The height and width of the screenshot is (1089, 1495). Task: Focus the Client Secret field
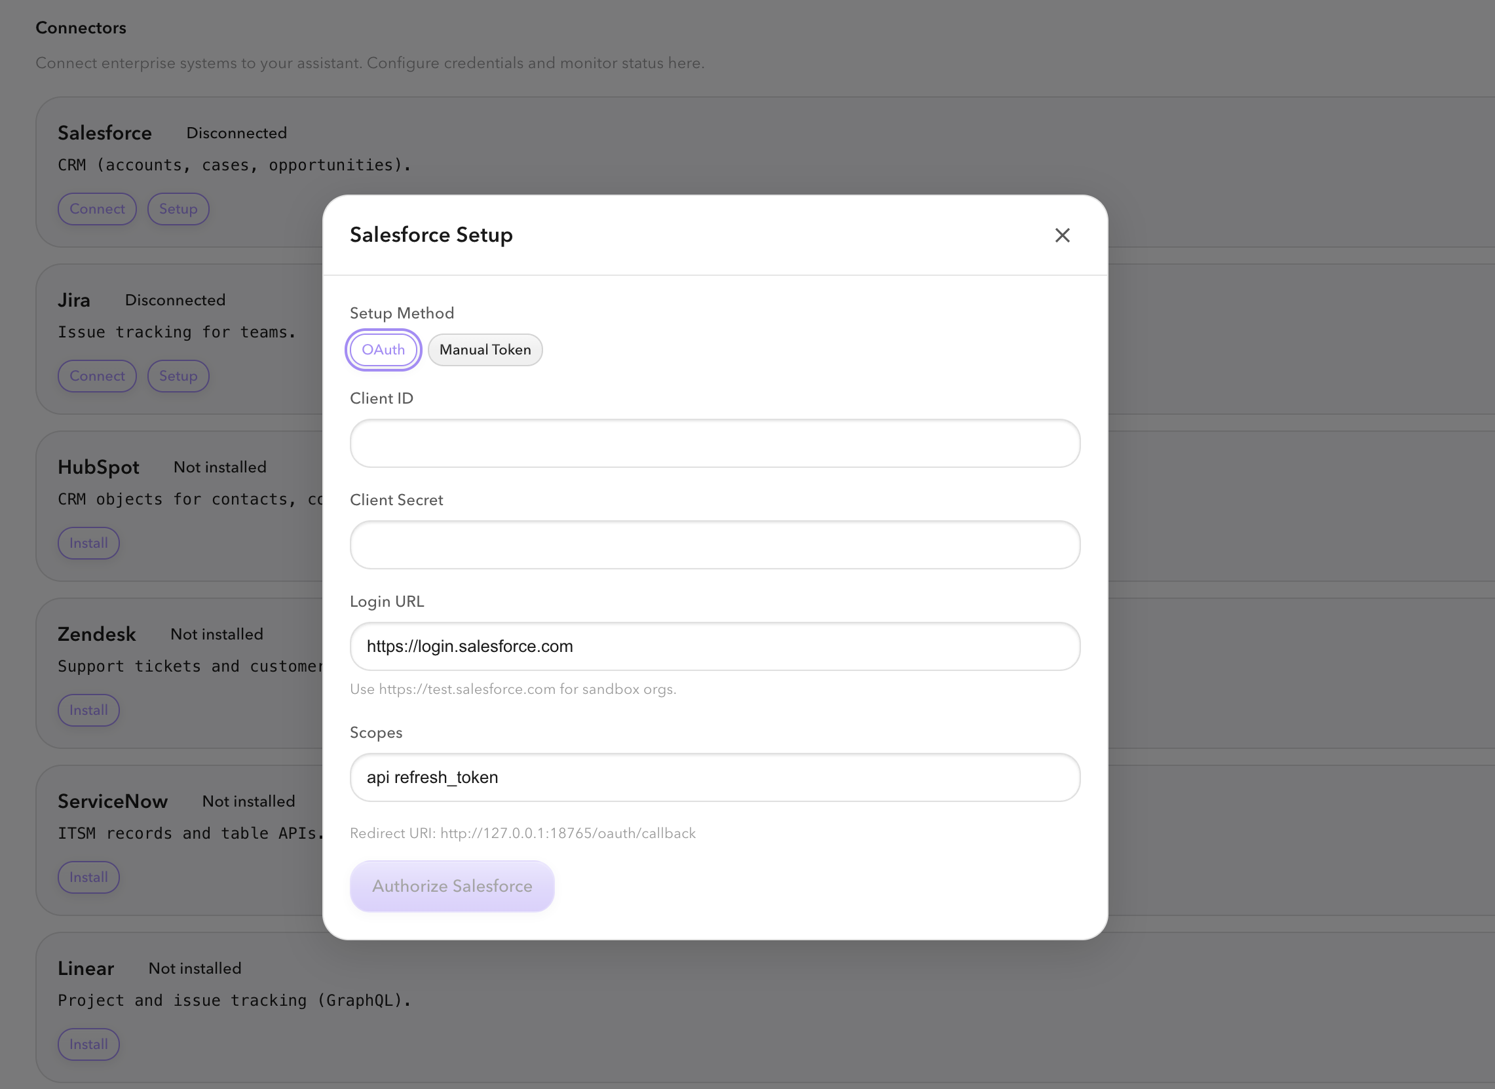(714, 544)
